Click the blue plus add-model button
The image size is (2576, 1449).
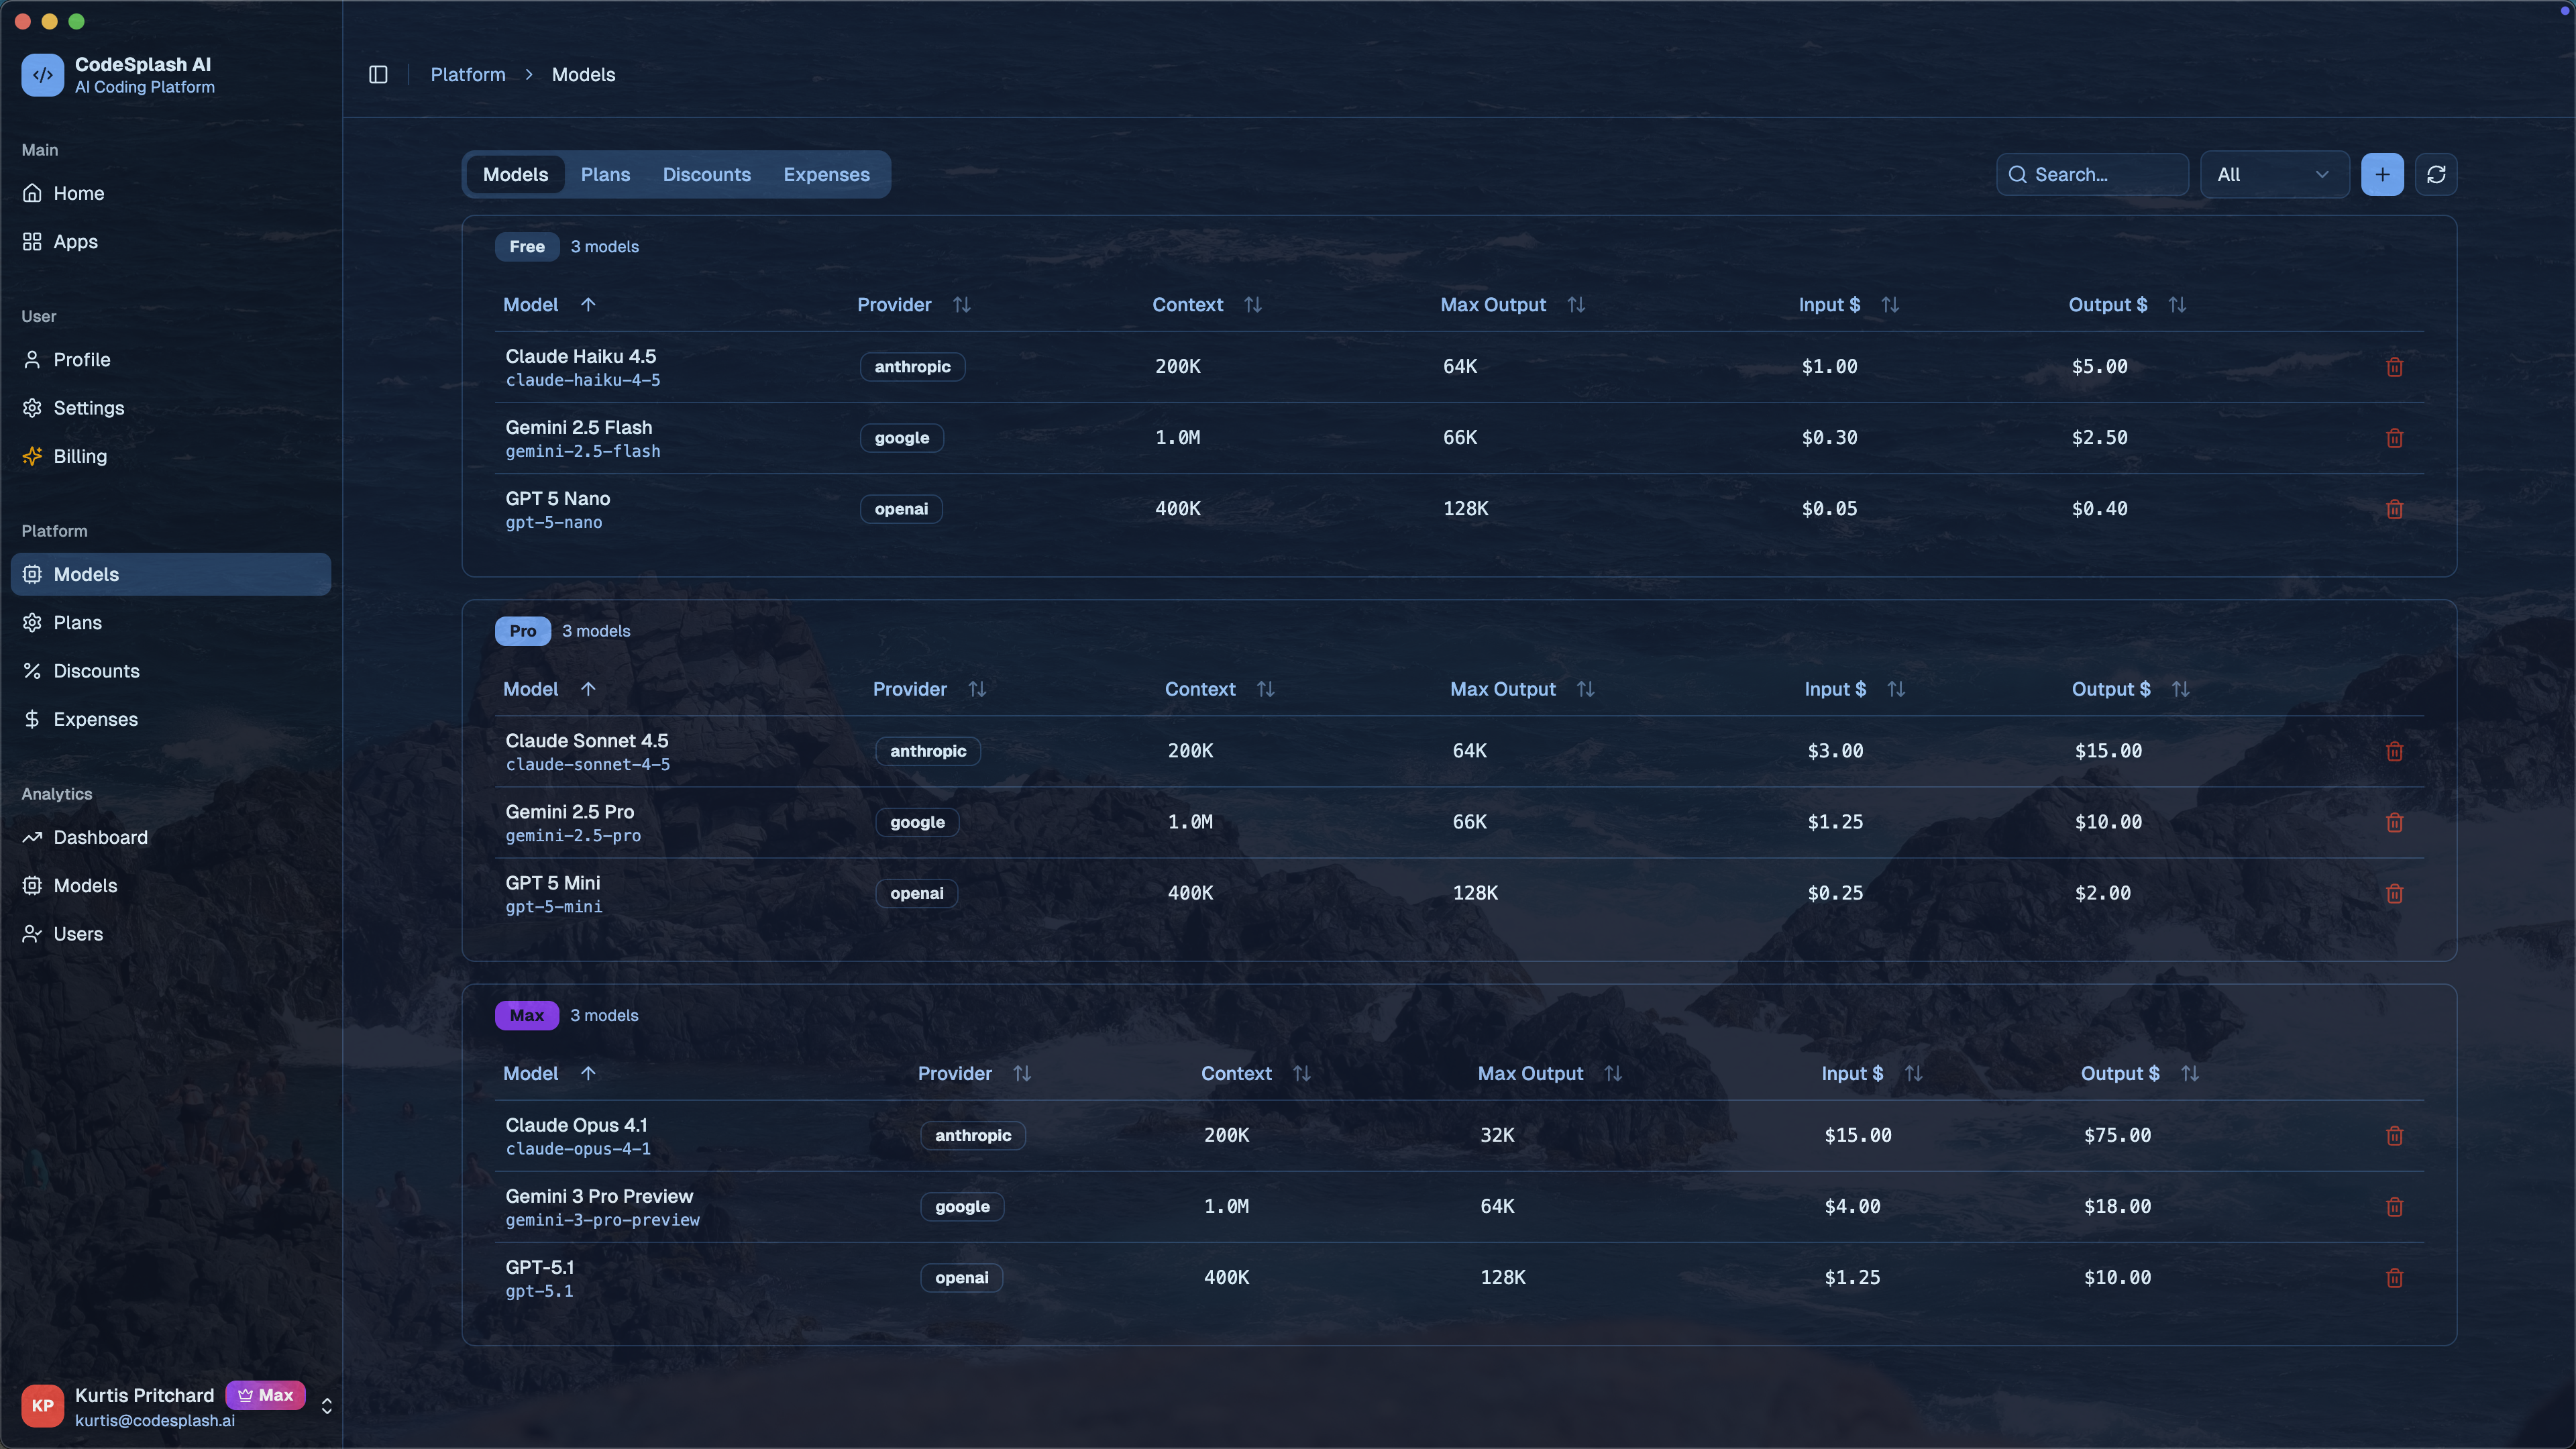(x=2382, y=175)
